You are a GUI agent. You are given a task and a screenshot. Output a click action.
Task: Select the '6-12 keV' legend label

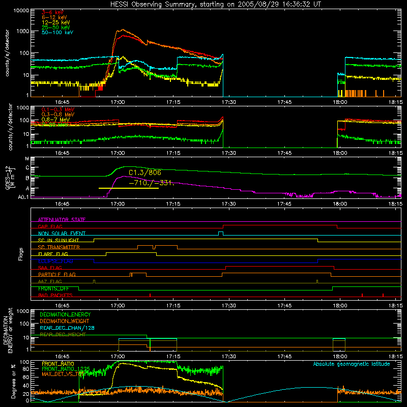click(x=54, y=17)
